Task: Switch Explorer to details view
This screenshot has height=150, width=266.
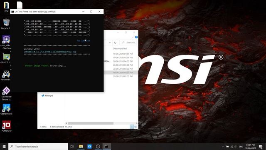Action: (132, 127)
